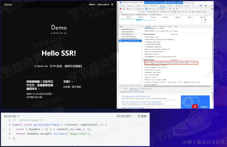
Task: Open the Preview tab of request details
Action: pyautogui.click(x=155, y=26)
